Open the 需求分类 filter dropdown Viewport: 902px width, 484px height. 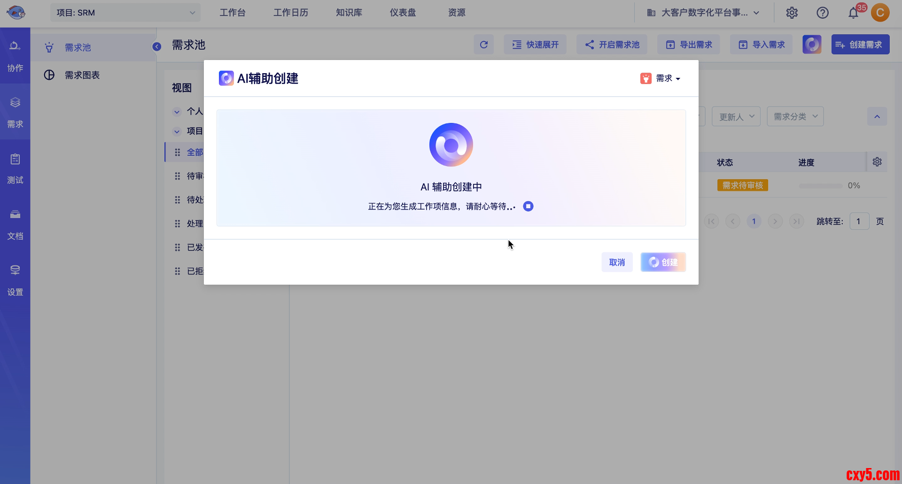795,117
